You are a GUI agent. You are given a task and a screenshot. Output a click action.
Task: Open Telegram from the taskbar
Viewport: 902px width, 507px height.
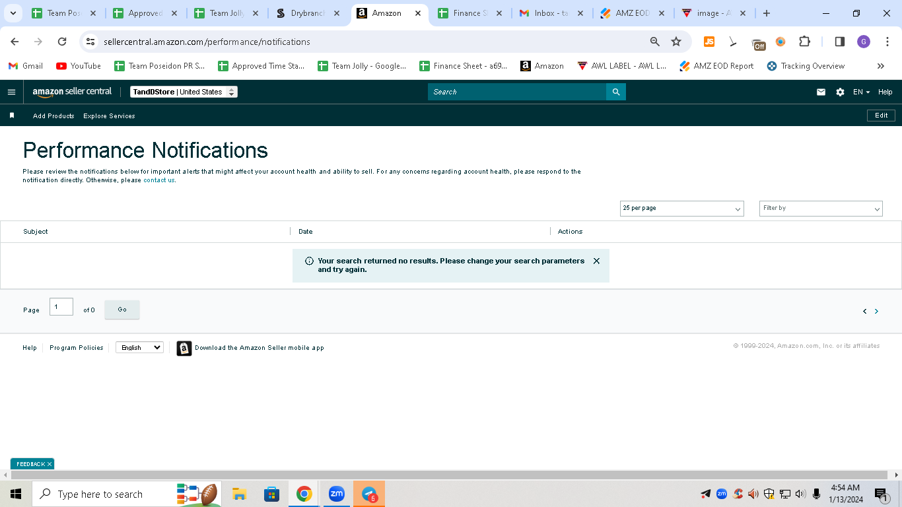369,494
